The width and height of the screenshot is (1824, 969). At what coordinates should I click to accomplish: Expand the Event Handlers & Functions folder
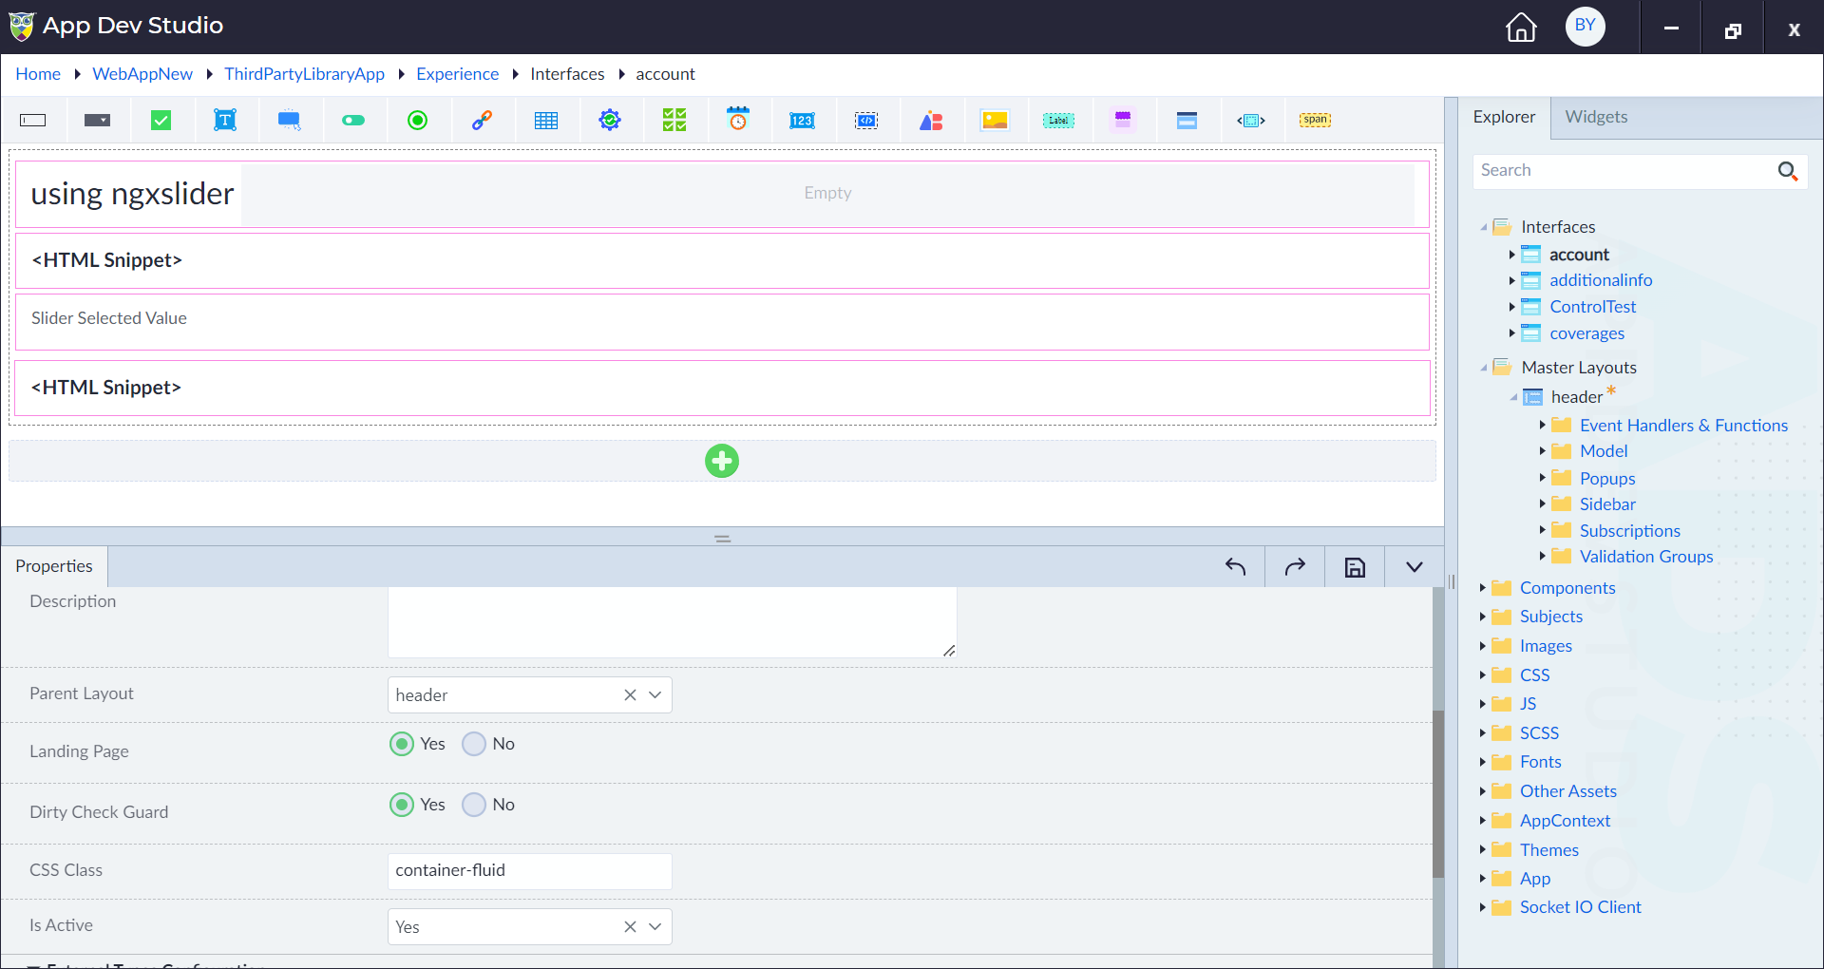click(x=1542, y=426)
